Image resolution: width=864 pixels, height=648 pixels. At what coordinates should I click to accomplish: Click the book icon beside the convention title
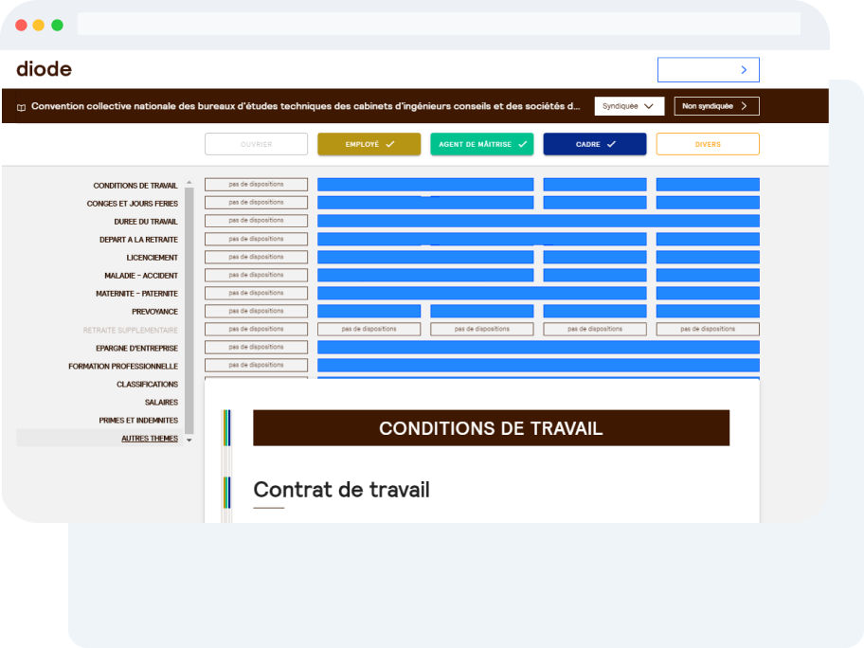coord(21,107)
